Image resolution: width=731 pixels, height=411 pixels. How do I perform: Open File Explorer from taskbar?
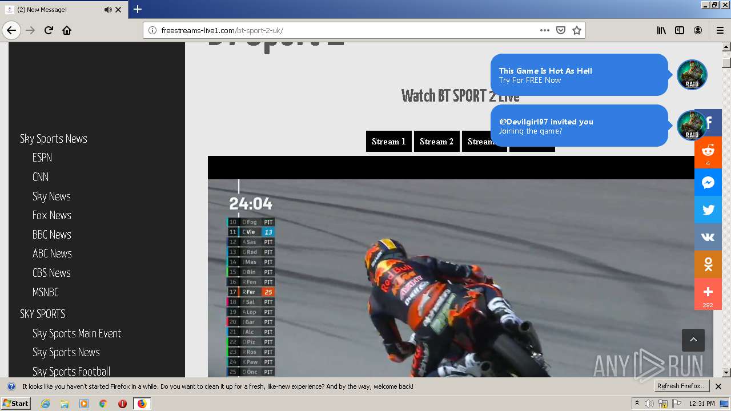(65, 404)
